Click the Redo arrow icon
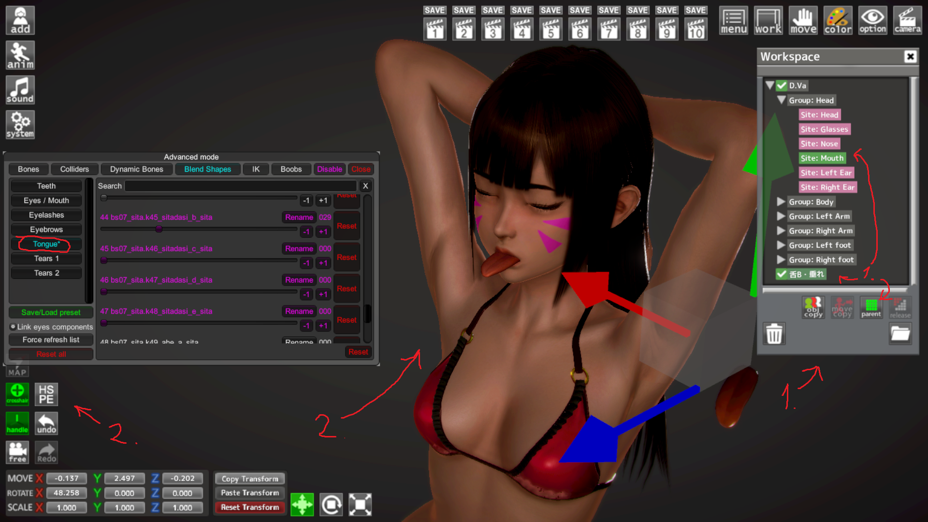The width and height of the screenshot is (928, 522). tap(46, 452)
